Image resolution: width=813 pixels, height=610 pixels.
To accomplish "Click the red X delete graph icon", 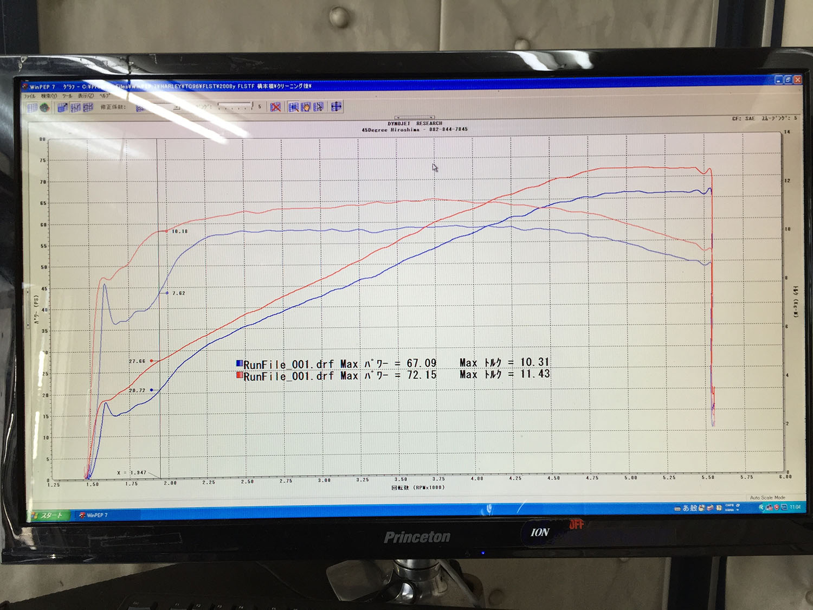I will (275, 107).
